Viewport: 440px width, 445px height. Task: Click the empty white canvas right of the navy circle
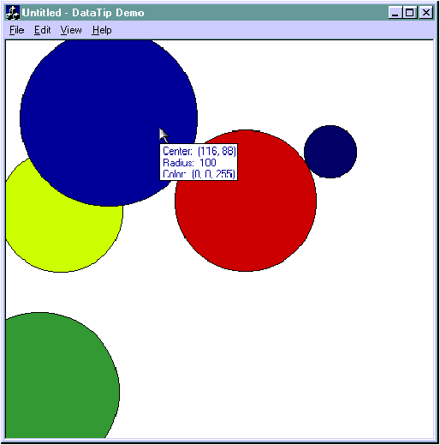(395, 152)
